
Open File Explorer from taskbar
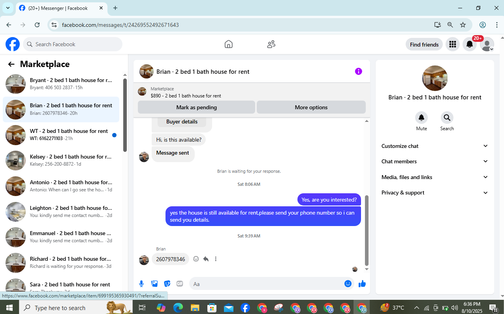click(x=195, y=308)
